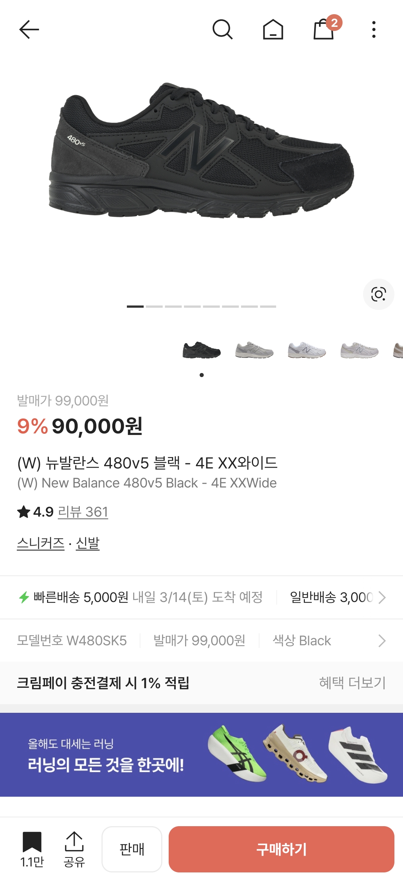The height and width of the screenshot is (881, 403).
Task: Select the black shoe color thumbnail
Action: point(201,351)
